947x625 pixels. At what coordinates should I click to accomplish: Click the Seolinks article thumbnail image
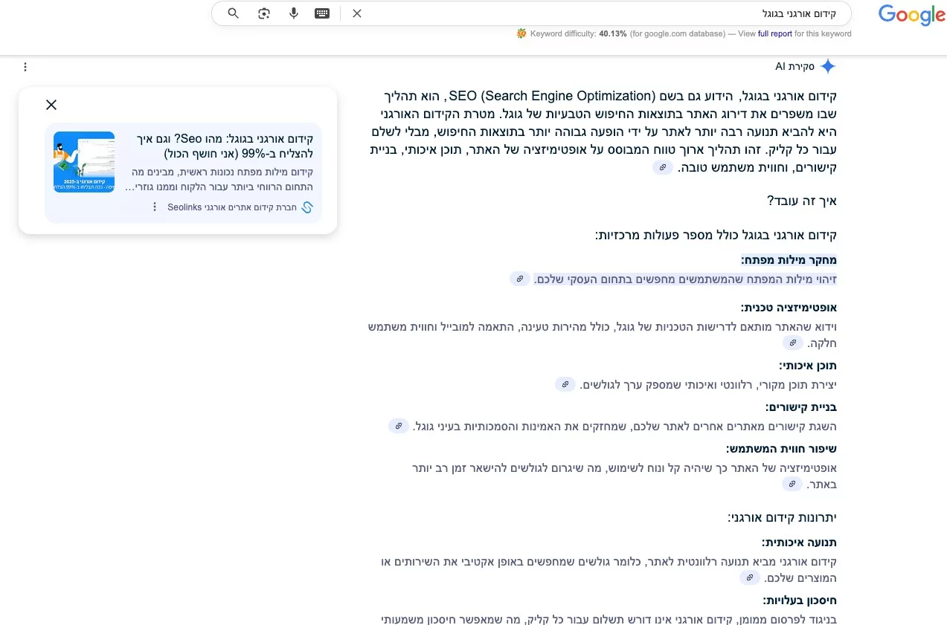(x=84, y=162)
